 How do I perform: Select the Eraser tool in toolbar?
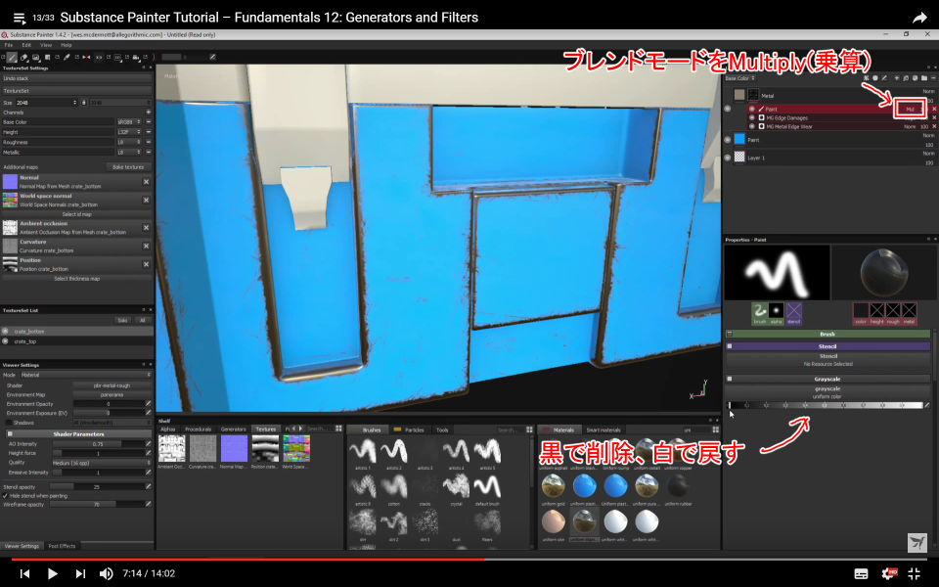coord(23,58)
